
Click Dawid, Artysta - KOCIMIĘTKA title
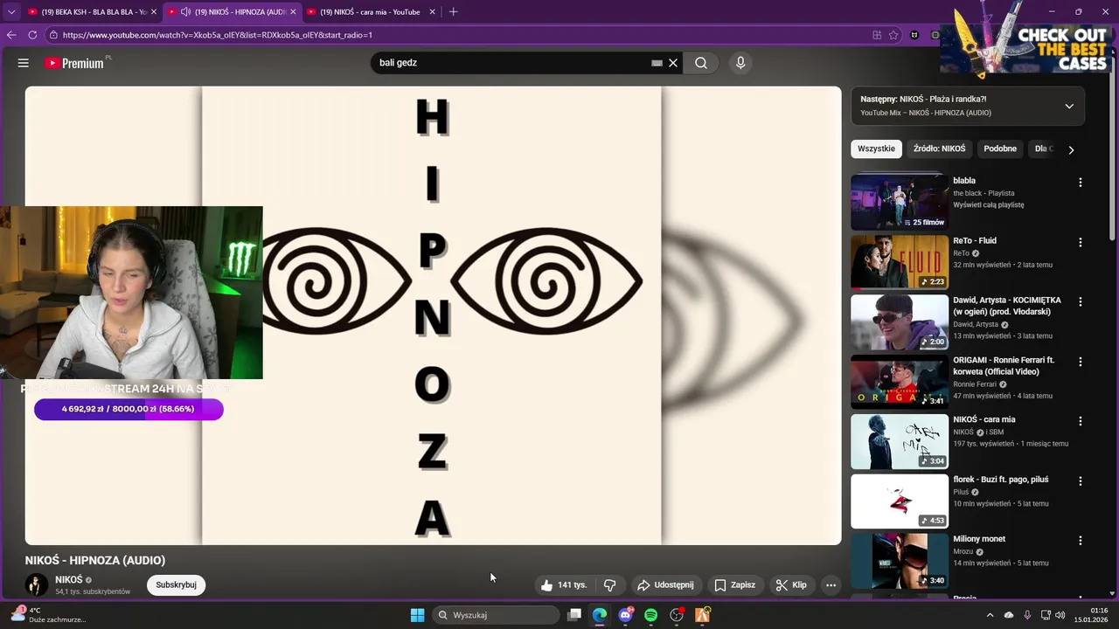(x=1007, y=306)
